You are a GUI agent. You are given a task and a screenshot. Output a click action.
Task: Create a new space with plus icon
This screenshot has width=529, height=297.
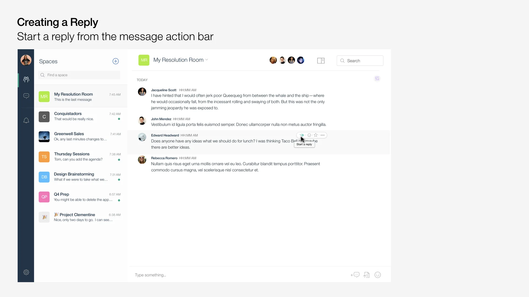pos(116,61)
